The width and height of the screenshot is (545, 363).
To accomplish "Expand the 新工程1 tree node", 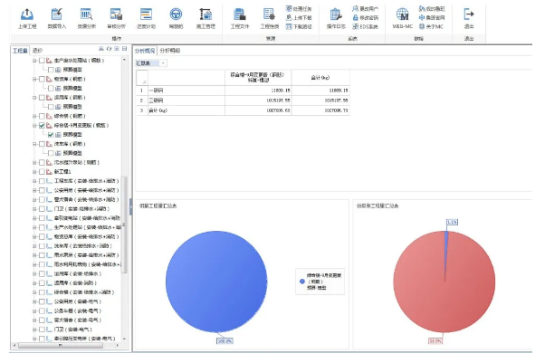I will pyautogui.click(x=34, y=172).
